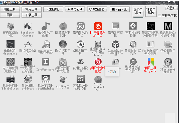The width and height of the screenshot is (179, 123).
Task: Open 无损音乐下载器 music note icon
Action: pos(45,26)
